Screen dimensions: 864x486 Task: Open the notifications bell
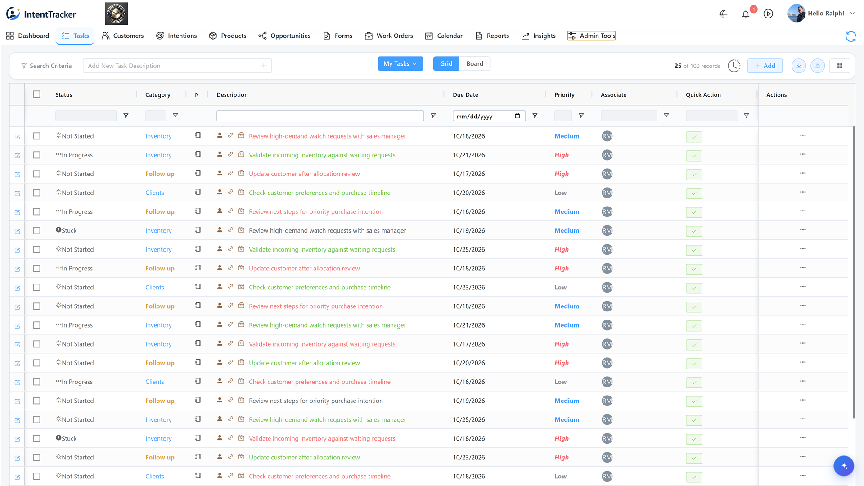(746, 14)
